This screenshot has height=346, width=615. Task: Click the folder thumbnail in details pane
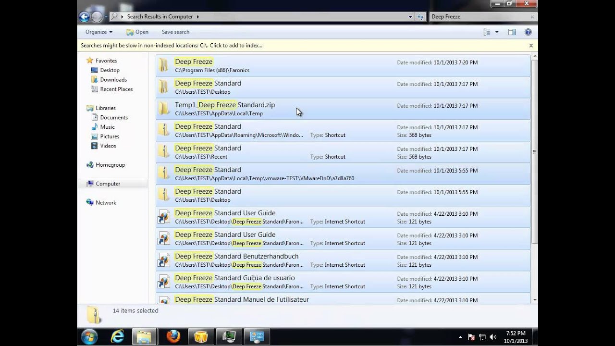(94, 315)
